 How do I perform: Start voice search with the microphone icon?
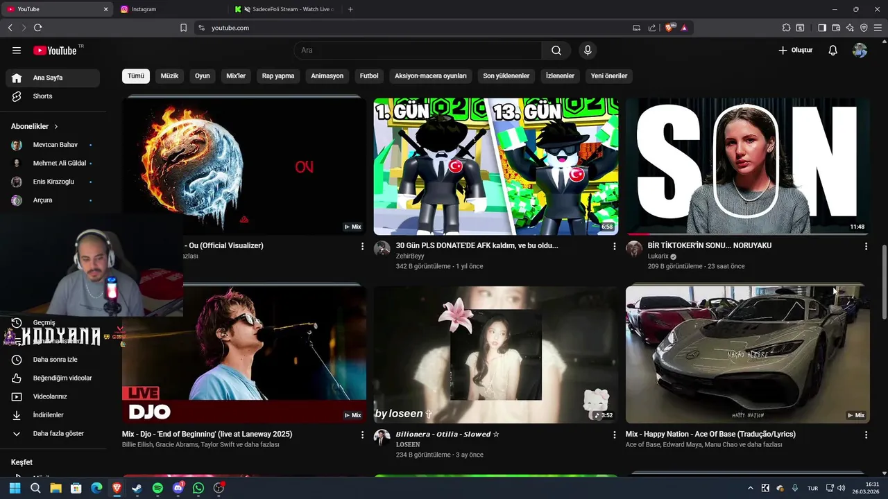click(588, 50)
